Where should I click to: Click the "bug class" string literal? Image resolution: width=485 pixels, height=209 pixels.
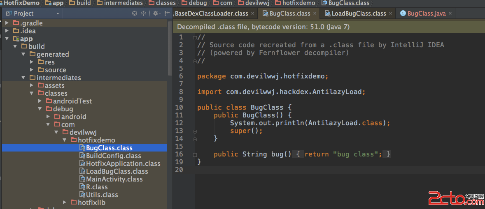click(355, 154)
